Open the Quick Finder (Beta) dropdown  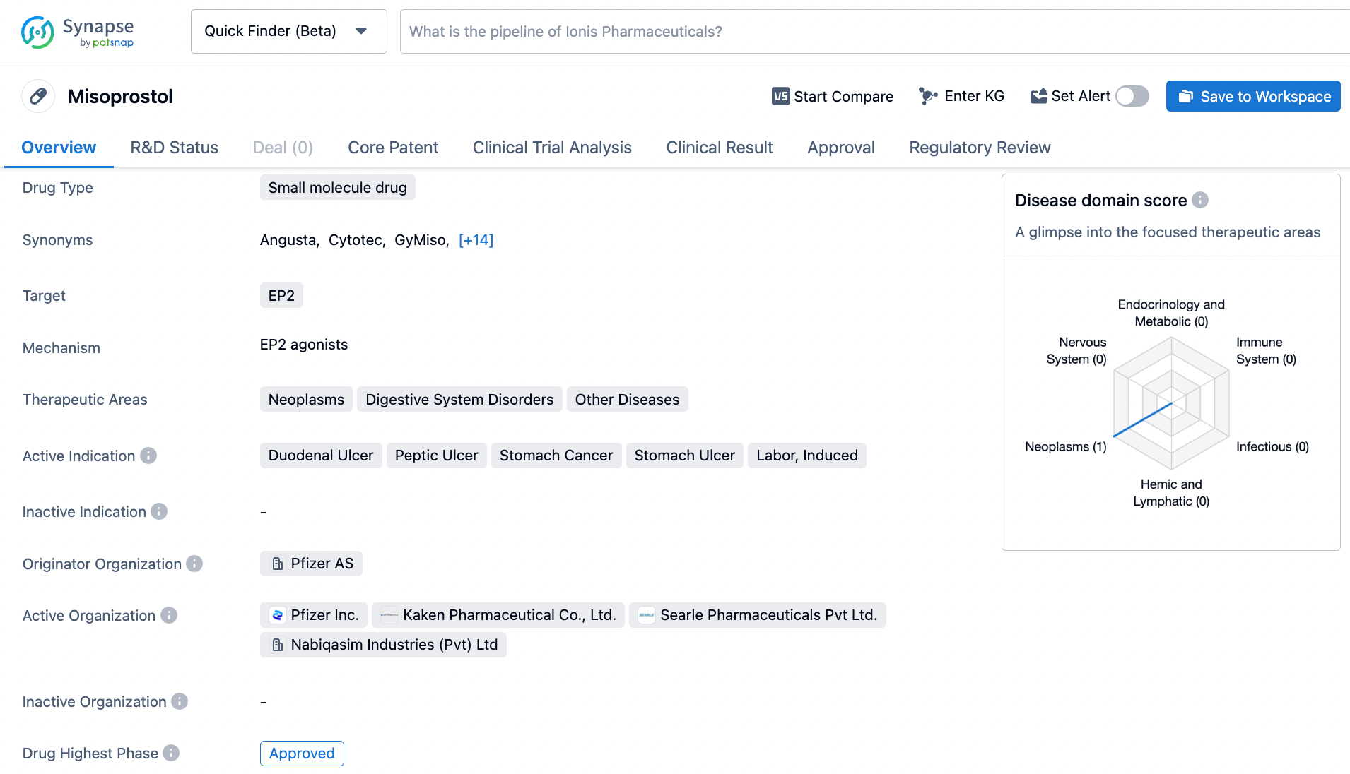tap(288, 31)
